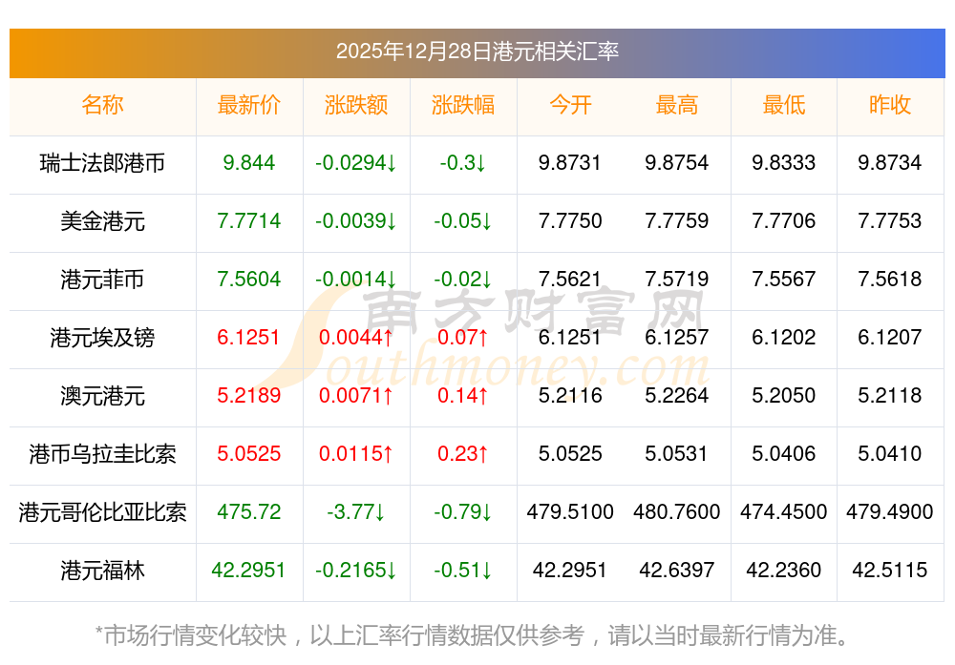The width and height of the screenshot is (955, 665).
Task: Click change amount 0.0071↑
Action: point(355,396)
